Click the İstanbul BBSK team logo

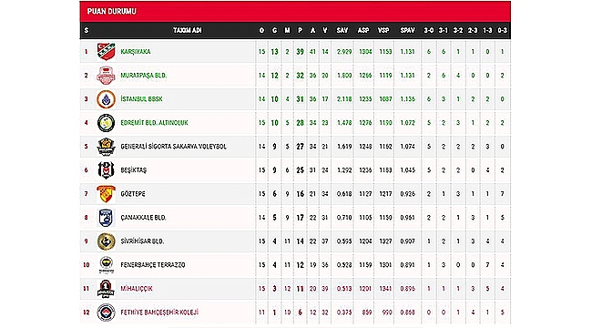coord(106,99)
